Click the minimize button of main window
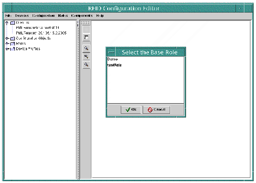 (x=240, y=8)
